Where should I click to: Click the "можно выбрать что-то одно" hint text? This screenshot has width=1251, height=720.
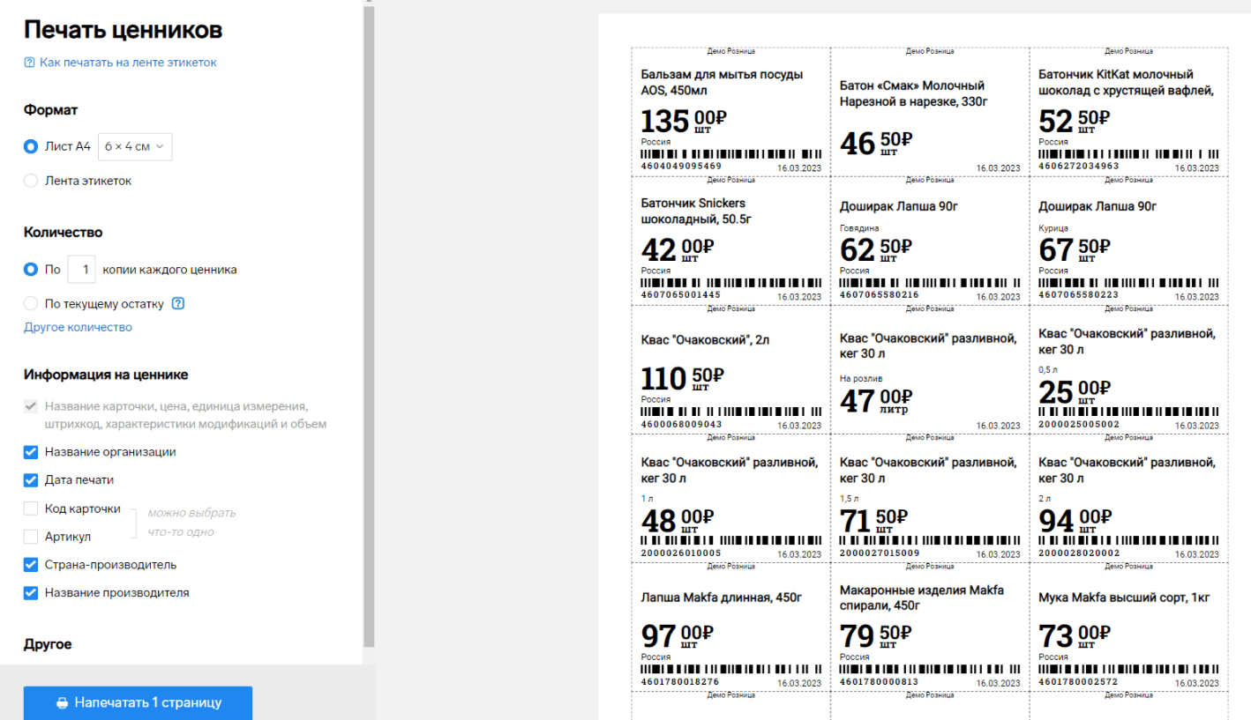tap(191, 523)
